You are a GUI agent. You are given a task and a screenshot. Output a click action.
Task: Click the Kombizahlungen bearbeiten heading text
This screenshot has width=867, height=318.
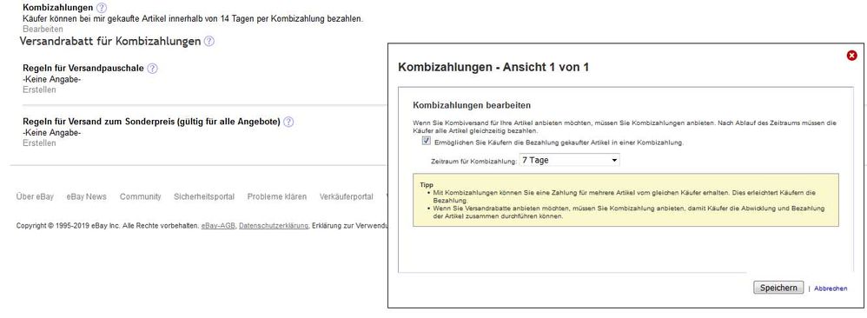pos(472,104)
